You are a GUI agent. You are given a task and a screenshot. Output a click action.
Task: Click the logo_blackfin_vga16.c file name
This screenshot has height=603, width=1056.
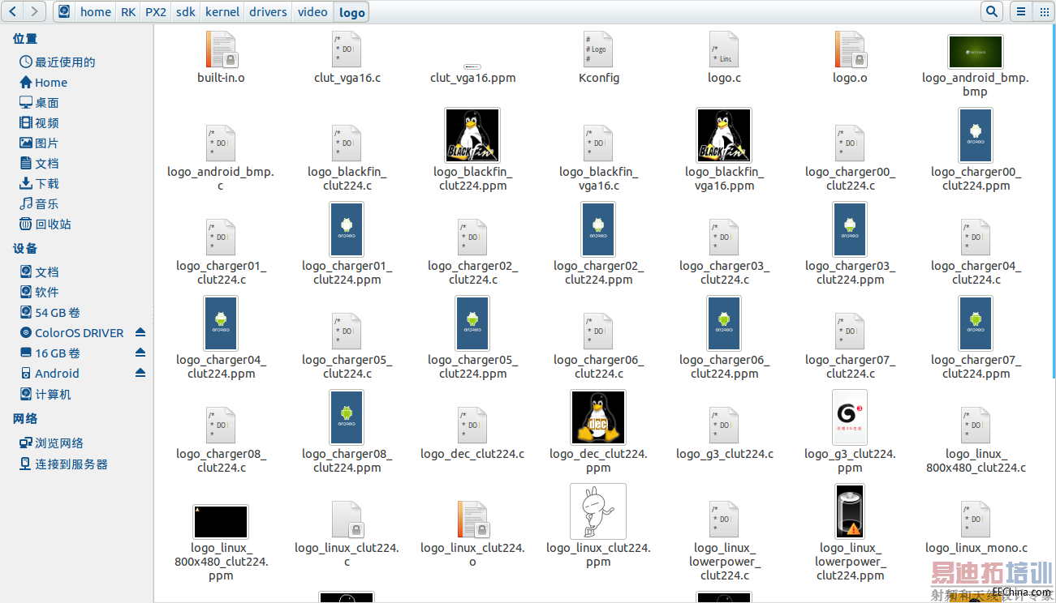click(x=598, y=178)
